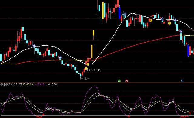
Task: Click the blue sad face touching the red average line
Action: pos(60,57)
